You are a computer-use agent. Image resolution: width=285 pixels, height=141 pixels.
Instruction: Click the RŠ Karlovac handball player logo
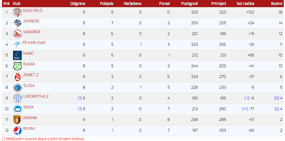point(17,44)
